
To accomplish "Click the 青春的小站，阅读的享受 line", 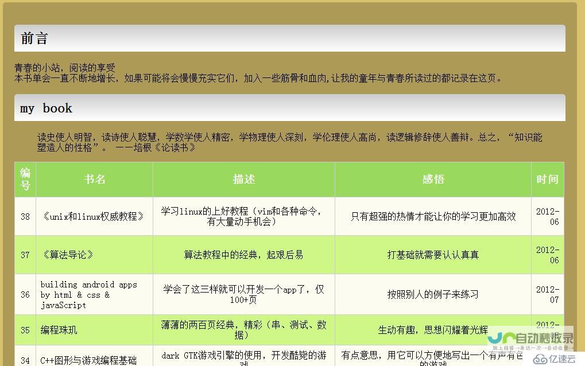I will [x=65, y=68].
